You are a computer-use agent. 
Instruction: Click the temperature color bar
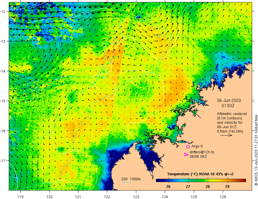[201, 181]
